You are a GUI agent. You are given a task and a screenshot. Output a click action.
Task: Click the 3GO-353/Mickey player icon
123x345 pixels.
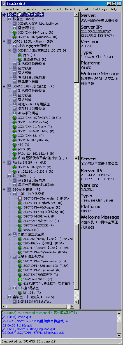[x=20, y=239]
